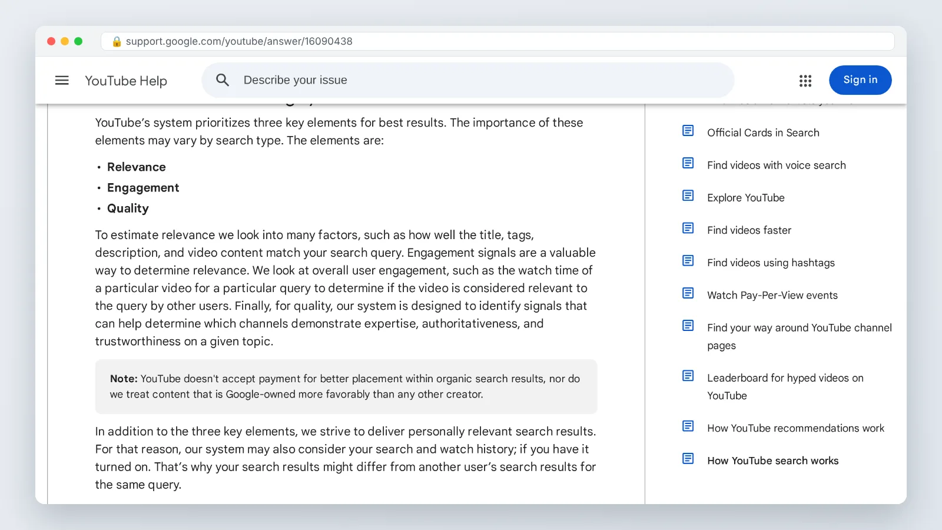Click the article icon beside Find your way around YouTube channel pages
The image size is (942, 530).
(x=688, y=325)
